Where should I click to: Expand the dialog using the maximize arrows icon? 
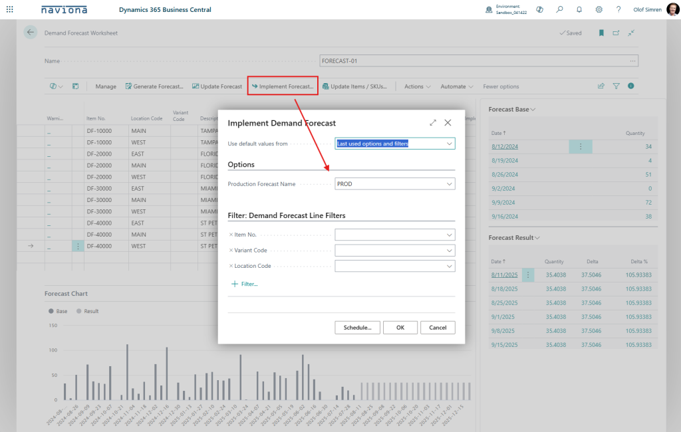click(x=433, y=123)
